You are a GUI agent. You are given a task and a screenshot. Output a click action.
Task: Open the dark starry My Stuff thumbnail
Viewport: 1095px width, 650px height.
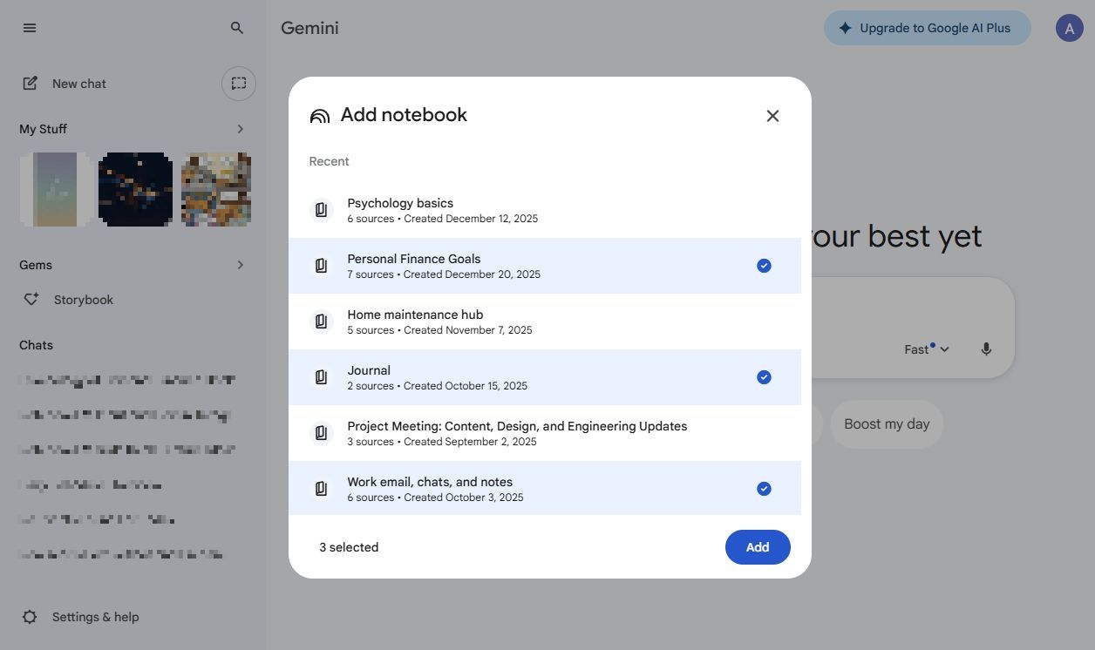[135, 189]
